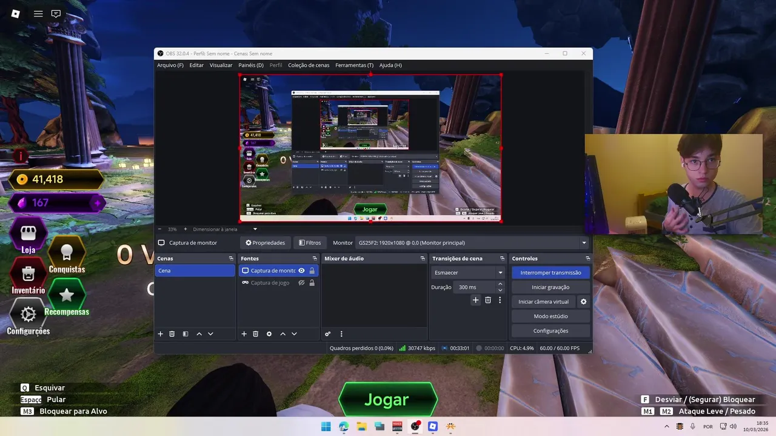776x436 pixels.
Task: Open OBS Configurações button
Action: pos(550,331)
